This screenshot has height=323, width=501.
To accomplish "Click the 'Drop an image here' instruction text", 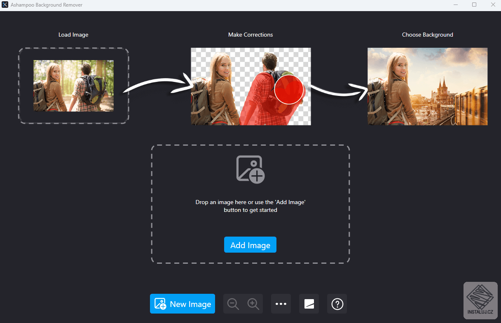I will click(250, 206).
